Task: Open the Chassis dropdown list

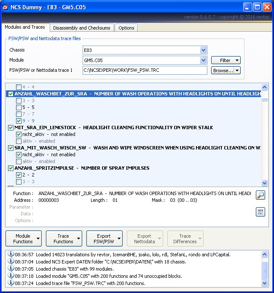Action: tap(203, 50)
